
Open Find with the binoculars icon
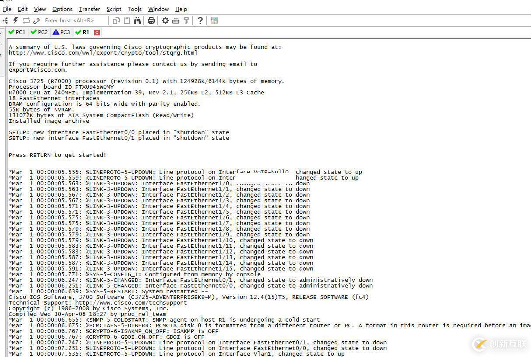tap(137, 21)
